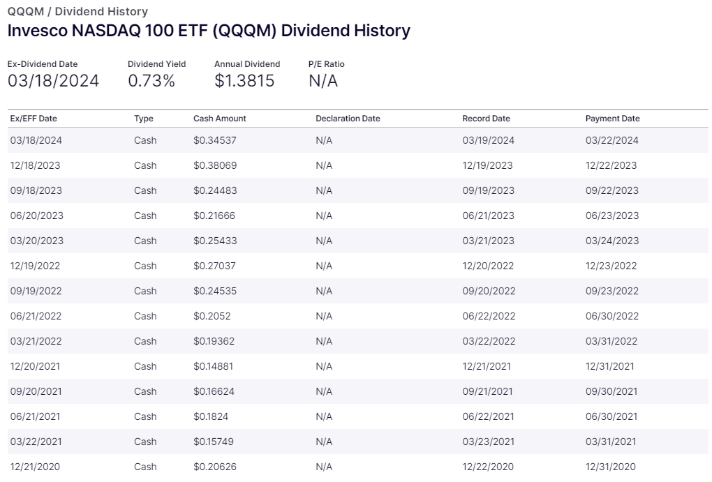Select cash amount $0.15749
The width and height of the screenshot is (712, 482).
pos(214,442)
